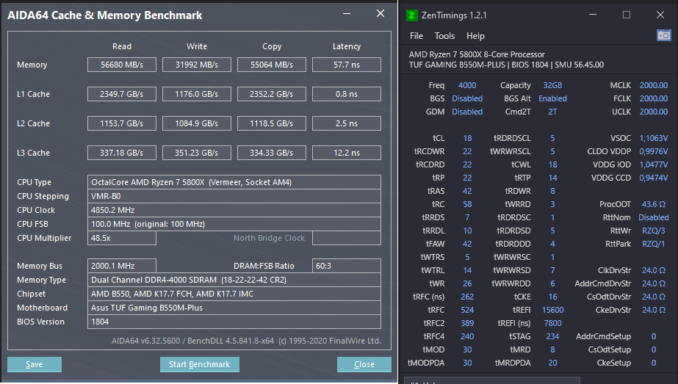The width and height of the screenshot is (678, 384).
Task: Click the tSTAG value 234
Action: (x=552, y=336)
